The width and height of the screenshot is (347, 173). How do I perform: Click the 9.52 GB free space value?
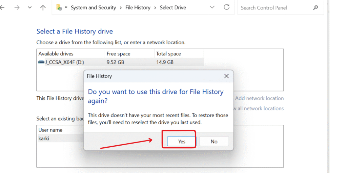115,62
